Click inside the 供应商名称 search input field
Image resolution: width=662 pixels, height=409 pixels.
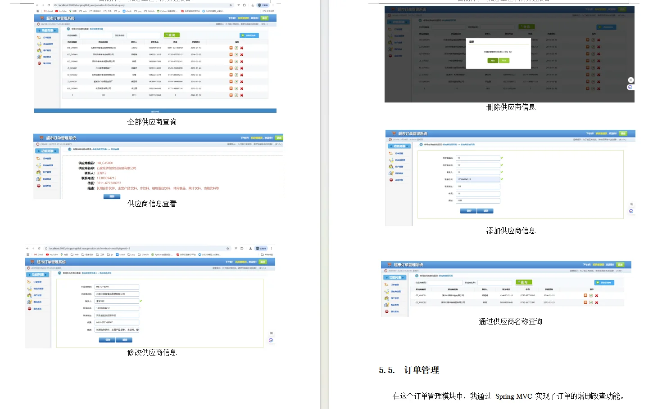pyautogui.click(x=143, y=36)
